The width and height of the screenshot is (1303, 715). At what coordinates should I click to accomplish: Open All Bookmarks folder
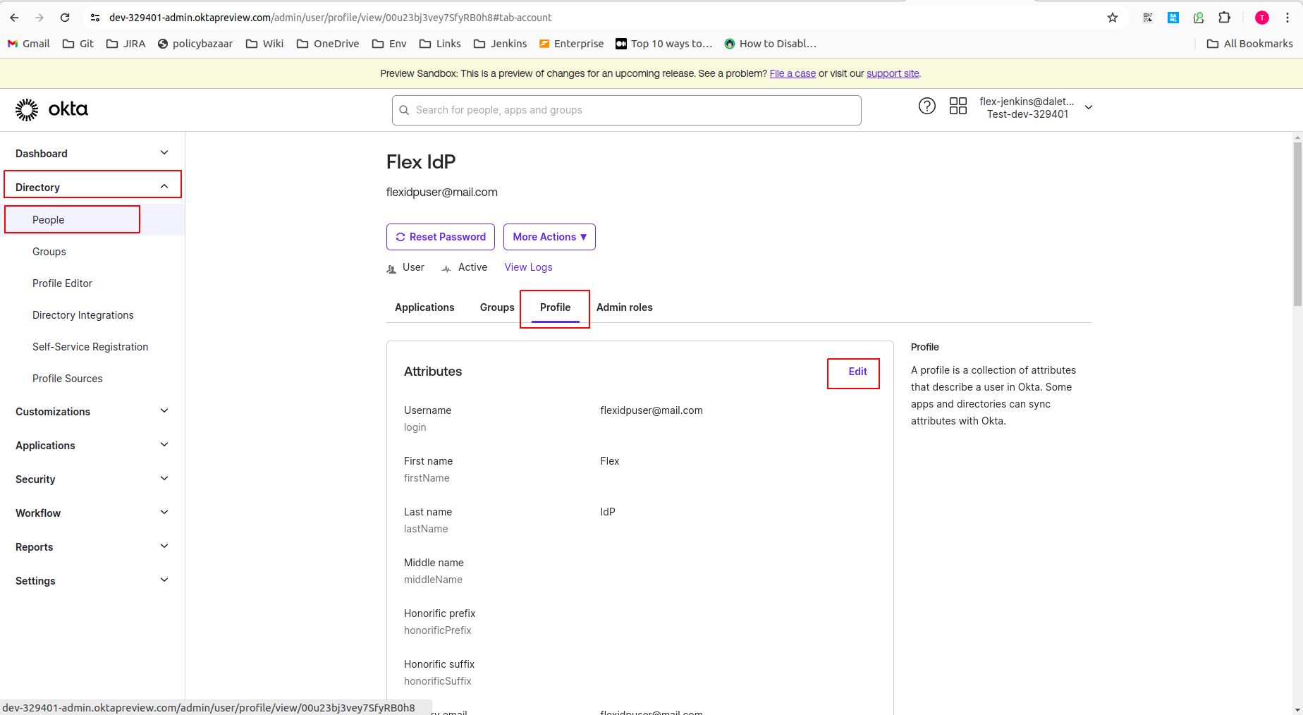1250,44
